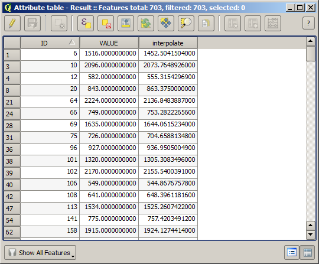Toggle editing mode with the pencil icon
Image resolution: width=319 pixels, height=264 pixels.
pyautogui.click(x=12, y=24)
